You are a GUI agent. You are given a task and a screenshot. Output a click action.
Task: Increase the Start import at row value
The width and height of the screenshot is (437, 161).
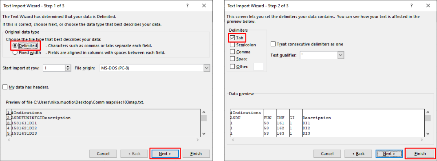click(x=68, y=67)
